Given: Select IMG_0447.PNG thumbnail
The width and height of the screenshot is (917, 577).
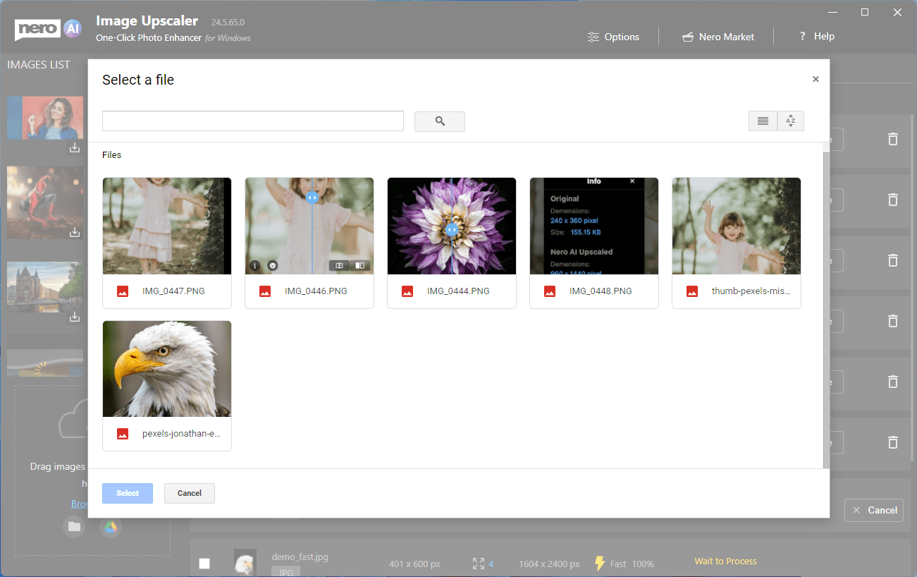Looking at the screenshot, I should click(x=167, y=226).
